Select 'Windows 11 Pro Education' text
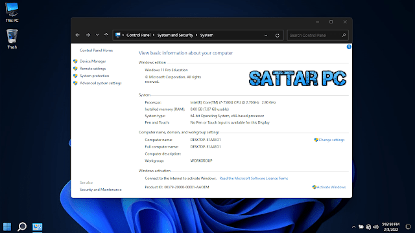This screenshot has height=233, width=415. click(166, 70)
